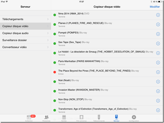Click chevron beside Convertisseur vidéo
This screenshot has width=164, height=123.
[48, 47]
